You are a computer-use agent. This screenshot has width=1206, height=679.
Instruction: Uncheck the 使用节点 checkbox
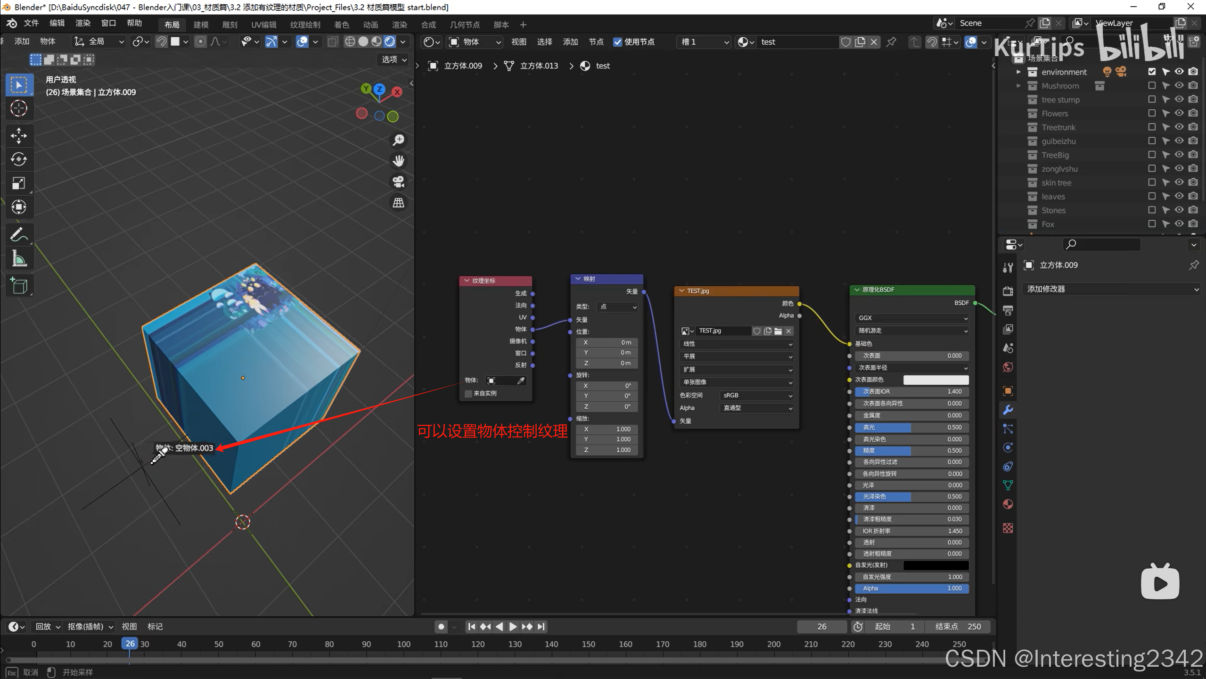tap(617, 42)
